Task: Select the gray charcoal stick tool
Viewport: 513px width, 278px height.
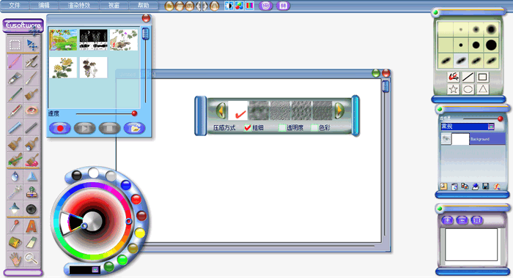Action: tap(32, 127)
